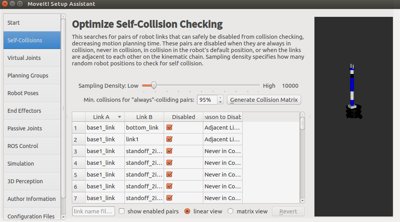Open ROS Control section
The height and width of the screenshot is (222, 400).
[32, 146]
